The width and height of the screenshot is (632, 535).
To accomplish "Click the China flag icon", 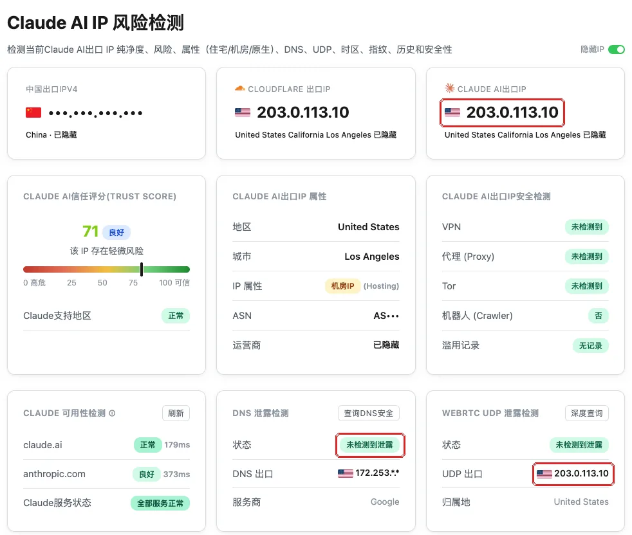I will [x=33, y=113].
